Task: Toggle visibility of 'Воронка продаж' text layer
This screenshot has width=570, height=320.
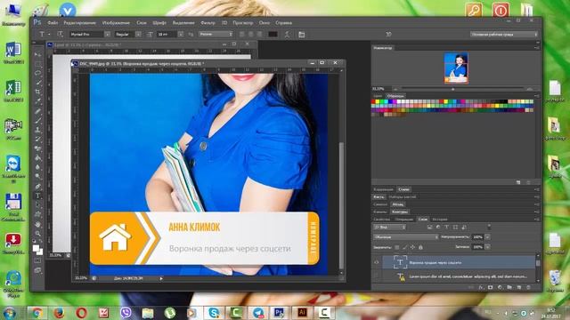Action: pyautogui.click(x=377, y=262)
